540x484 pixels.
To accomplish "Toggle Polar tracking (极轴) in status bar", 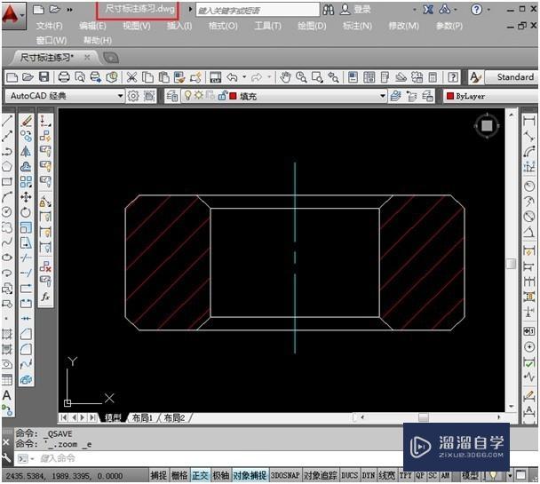I will click(x=221, y=475).
